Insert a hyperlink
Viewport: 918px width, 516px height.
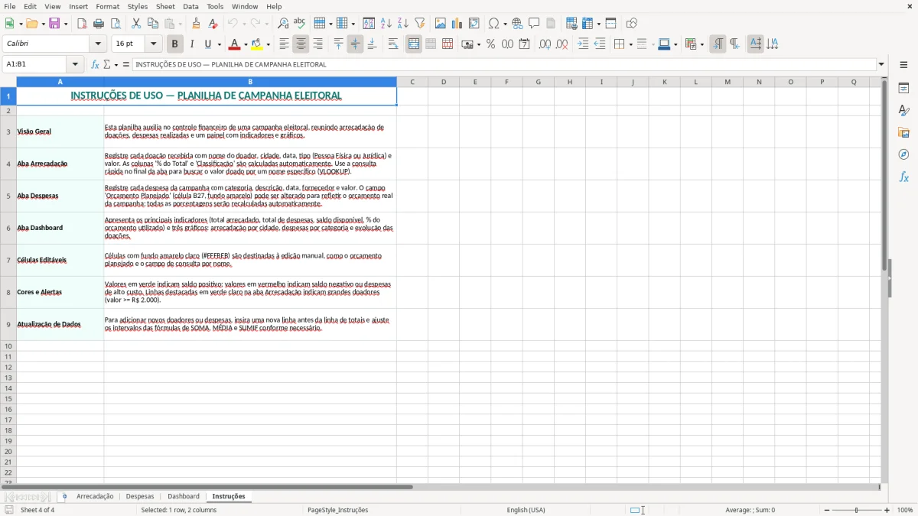tap(517, 24)
